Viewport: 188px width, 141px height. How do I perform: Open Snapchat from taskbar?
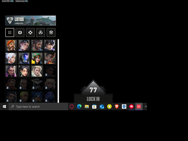(109, 106)
